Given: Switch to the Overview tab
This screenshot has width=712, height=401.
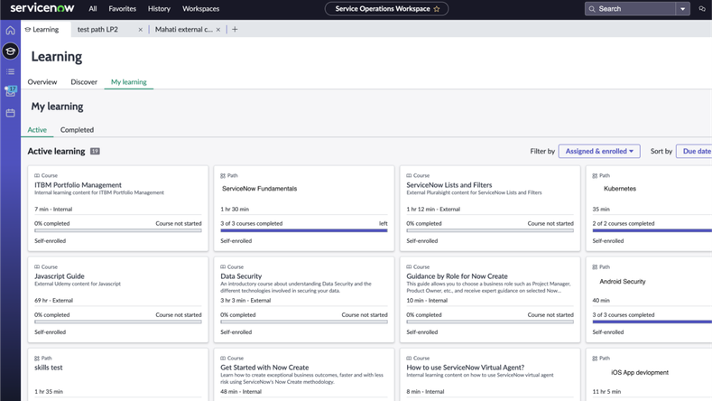Looking at the screenshot, I should (42, 82).
